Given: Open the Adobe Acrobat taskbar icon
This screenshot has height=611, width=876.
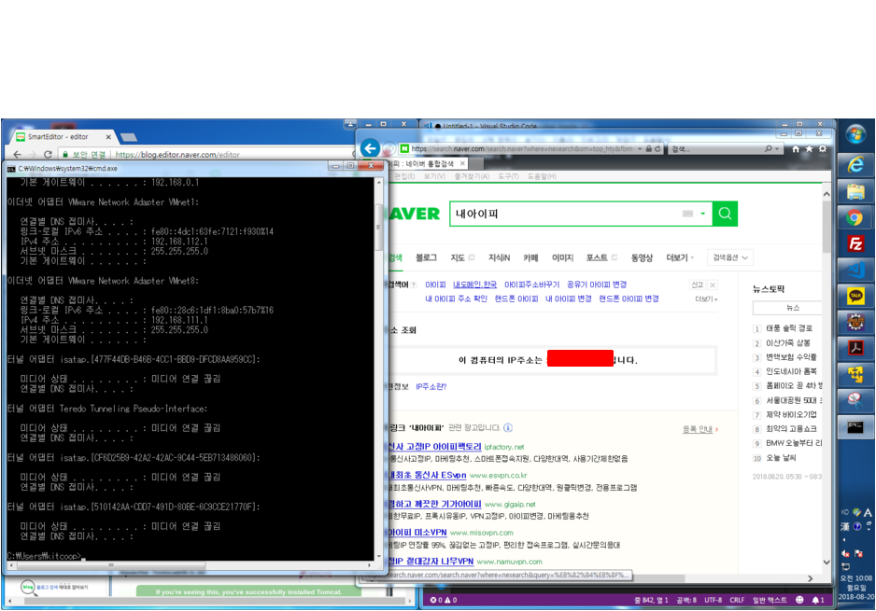Looking at the screenshot, I should [855, 348].
